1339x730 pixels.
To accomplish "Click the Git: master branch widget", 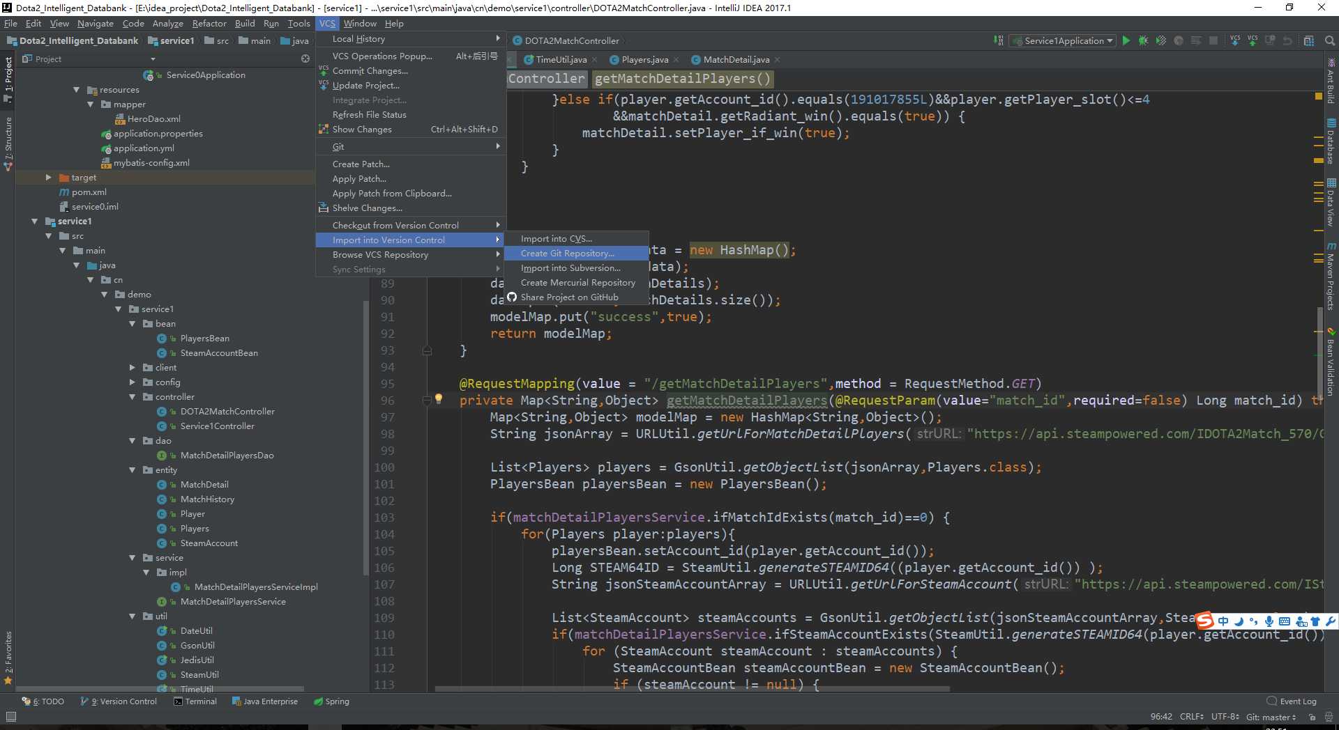I will [1271, 717].
